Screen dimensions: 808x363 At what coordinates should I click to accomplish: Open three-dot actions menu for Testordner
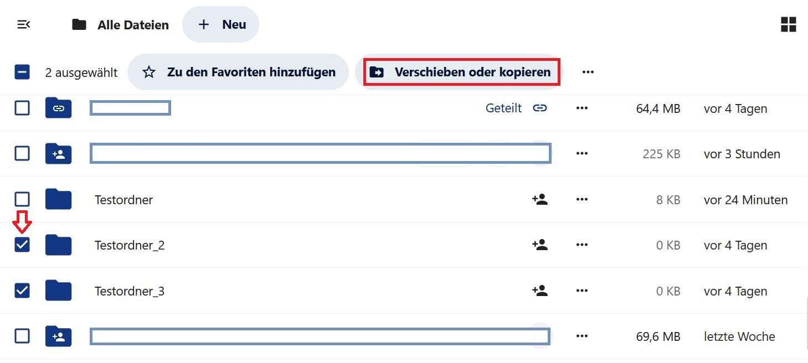coord(581,199)
